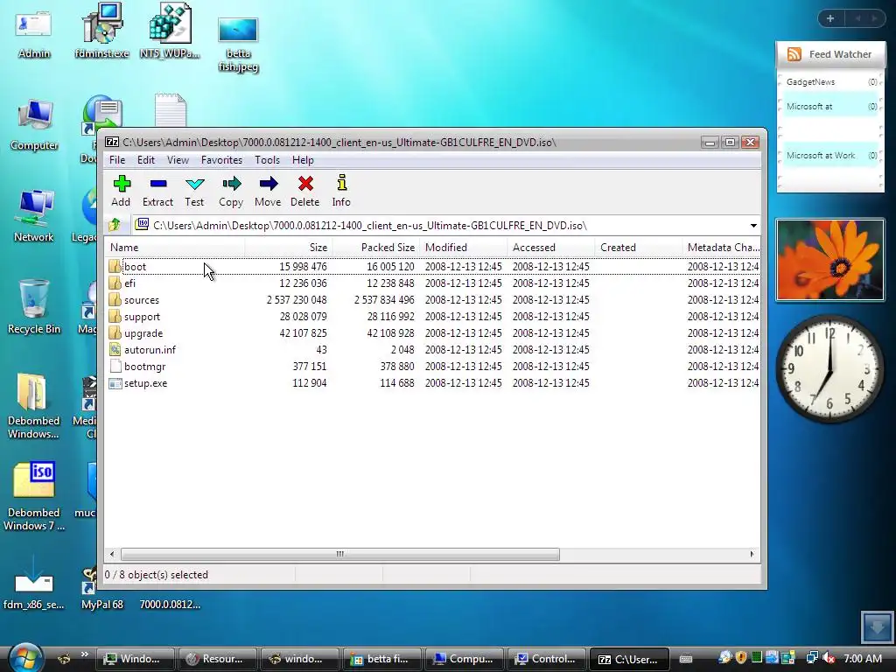The height and width of the screenshot is (672, 896).
Task: Open the GadgetNews feed entry
Action: (x=831, y=81)
